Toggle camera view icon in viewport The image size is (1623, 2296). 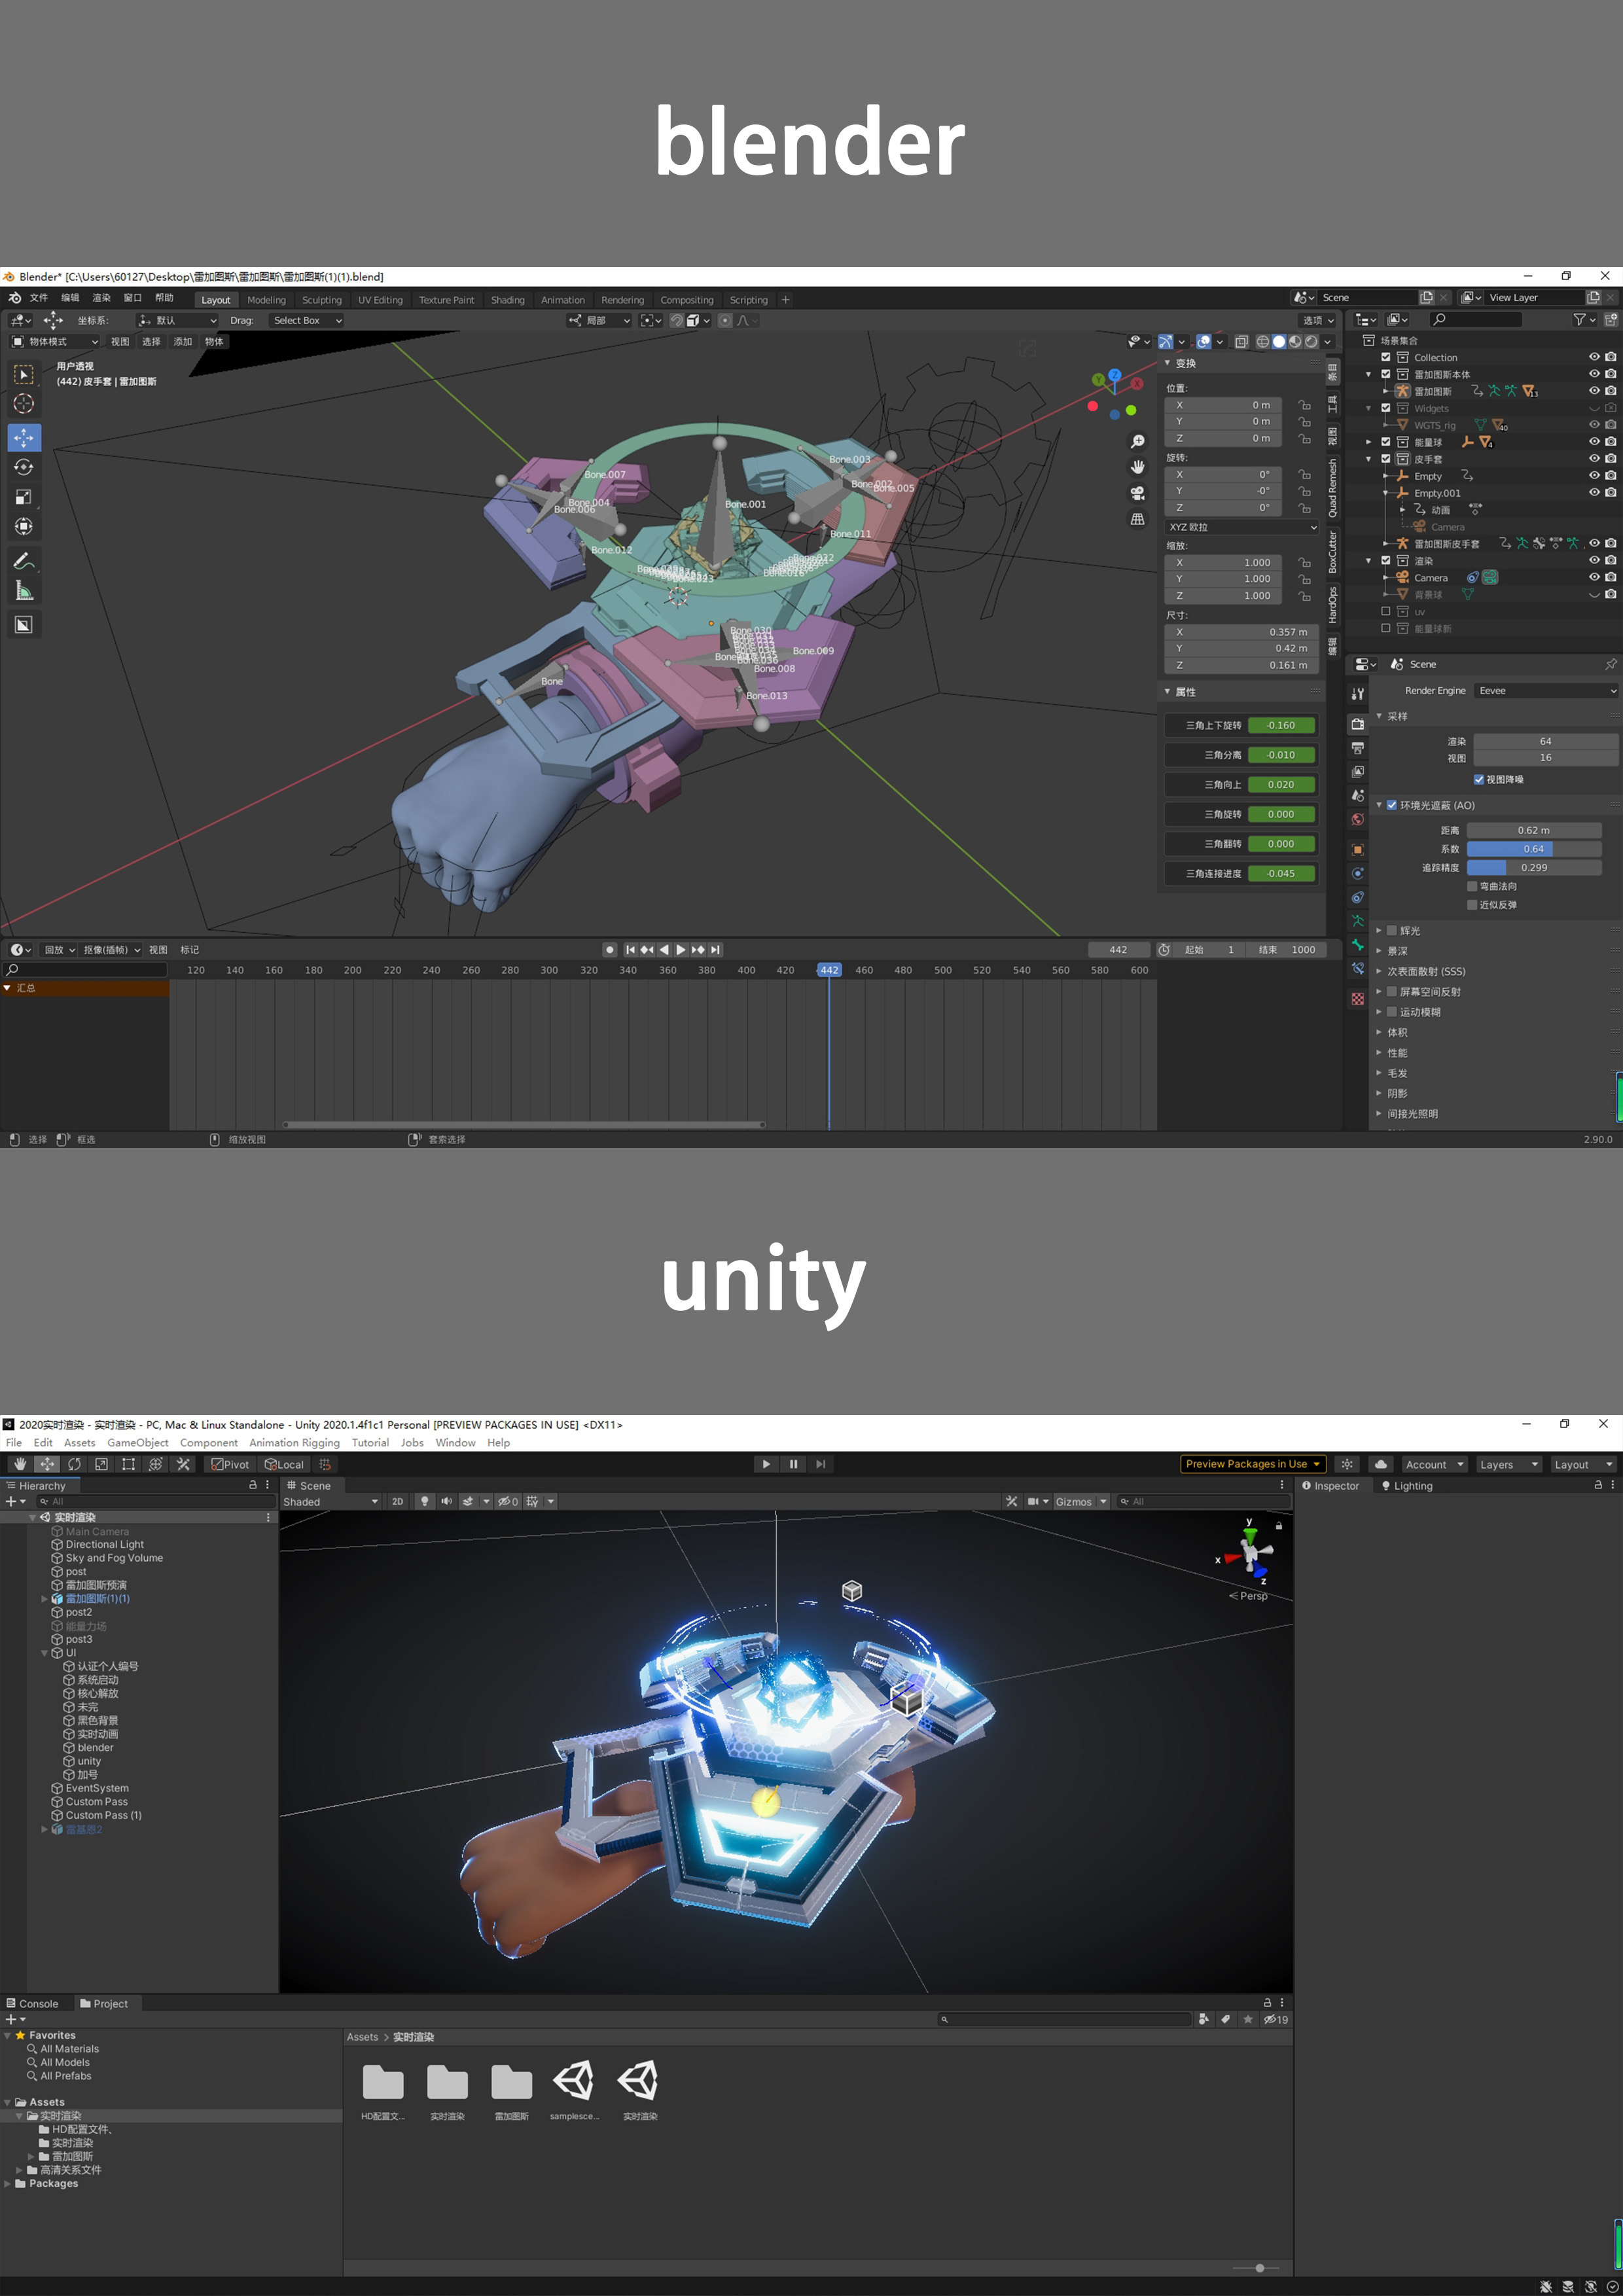1137,493
